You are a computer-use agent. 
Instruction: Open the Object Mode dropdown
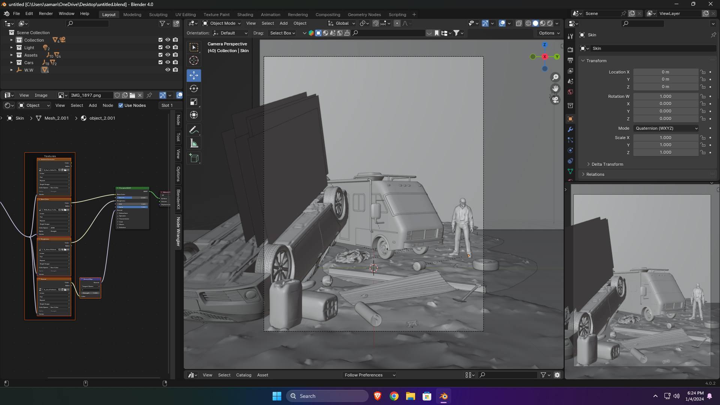click(x=222, y=23)
